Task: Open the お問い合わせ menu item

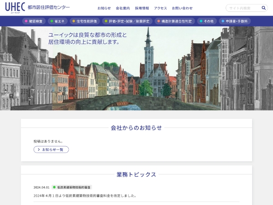Action: (x=182, y=8)
